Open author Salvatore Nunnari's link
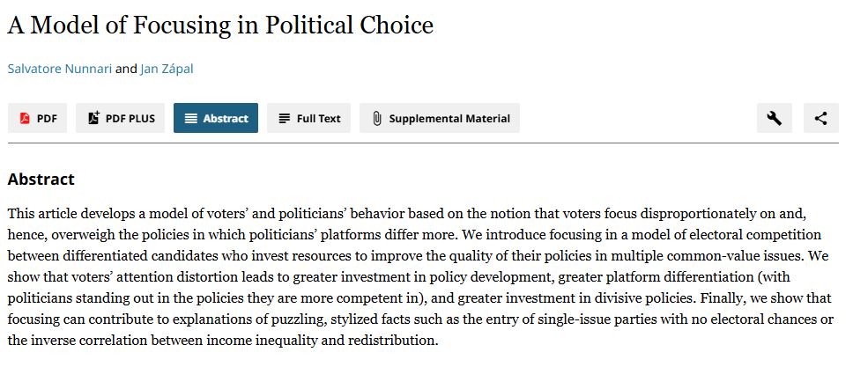The height and width of the screenshot is (389, 853). click(59, 70)
